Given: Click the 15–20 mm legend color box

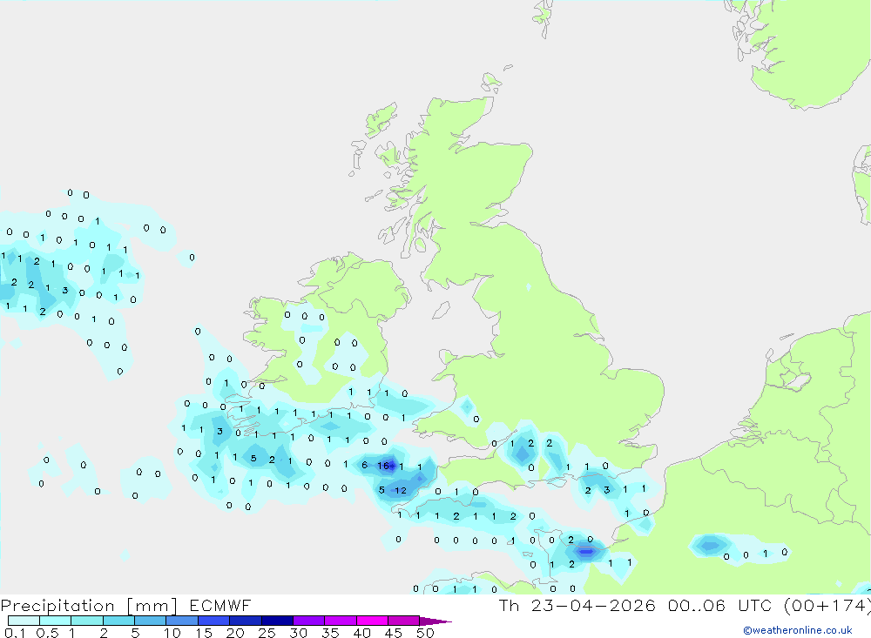Looking at the screenshot, I should (x=214, y=621).
